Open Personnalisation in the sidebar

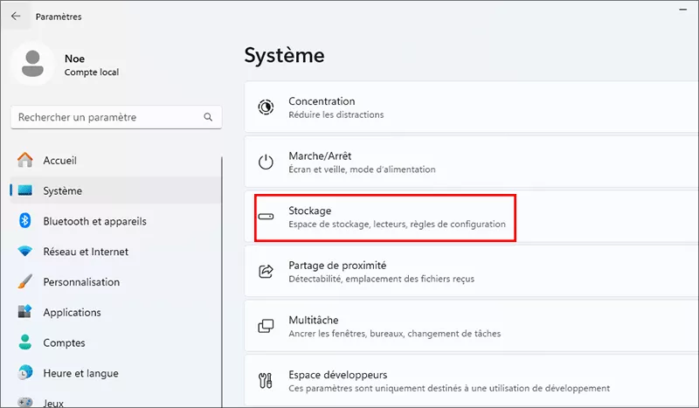[81, 282]
